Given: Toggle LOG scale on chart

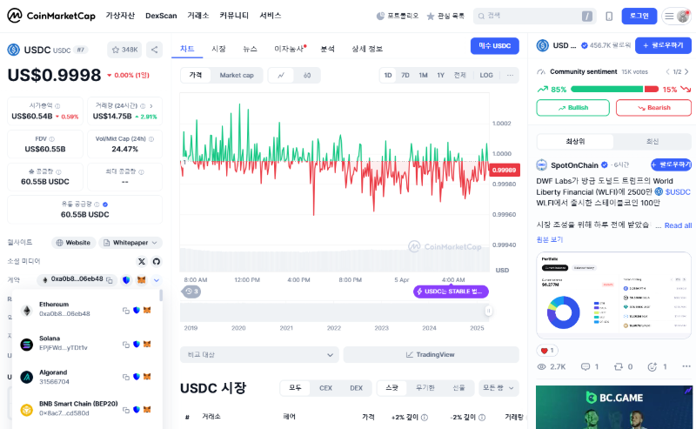Looking at the screenshot, I should [x=486, y=75].
